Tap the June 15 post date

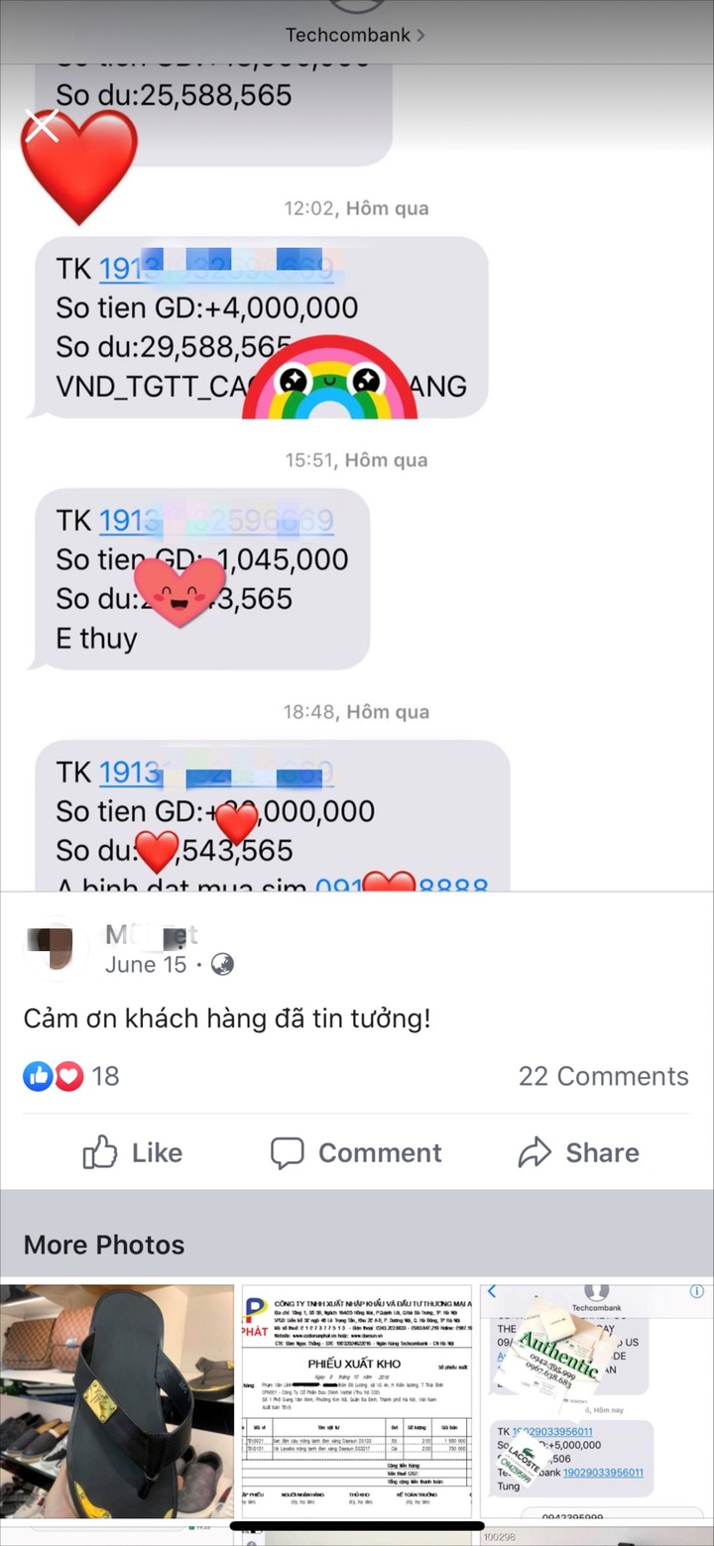click(146, 965)
